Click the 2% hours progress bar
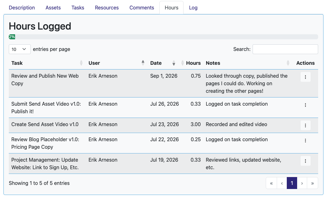 pyautogui.click(x=12, y=37)
